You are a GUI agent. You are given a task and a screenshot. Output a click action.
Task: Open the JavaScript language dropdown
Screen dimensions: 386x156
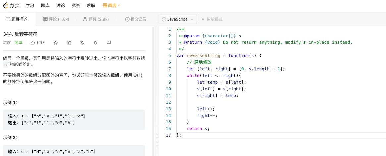(178, 19)
